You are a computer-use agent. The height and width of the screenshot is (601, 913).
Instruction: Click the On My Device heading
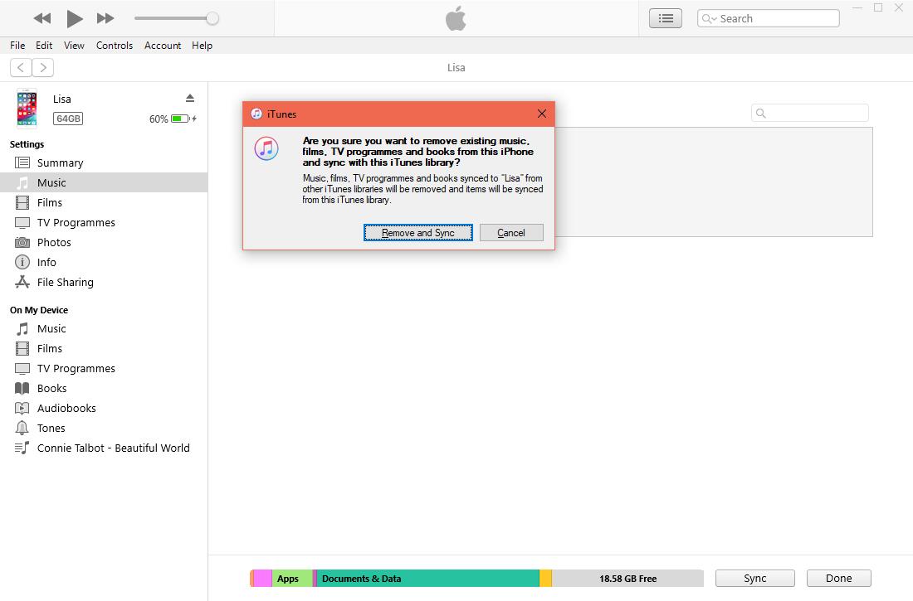coord(39,310)
